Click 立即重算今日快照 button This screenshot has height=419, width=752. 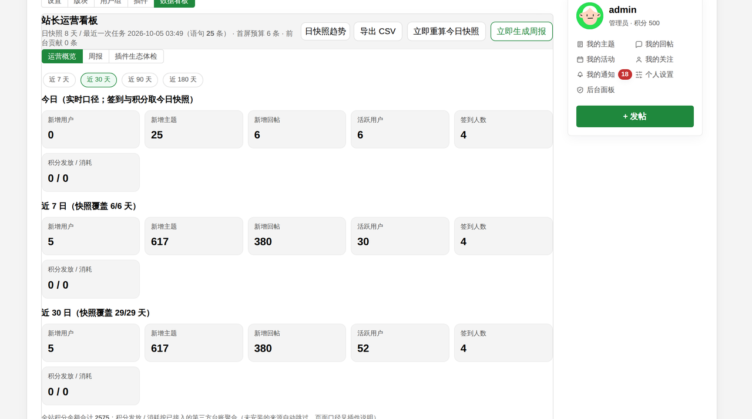[x=446, y=31]
